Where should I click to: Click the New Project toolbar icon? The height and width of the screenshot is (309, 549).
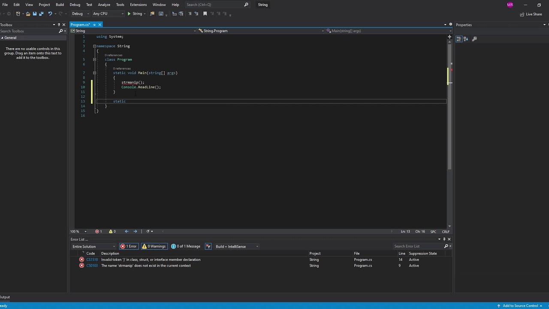click(x=18, y=14)
